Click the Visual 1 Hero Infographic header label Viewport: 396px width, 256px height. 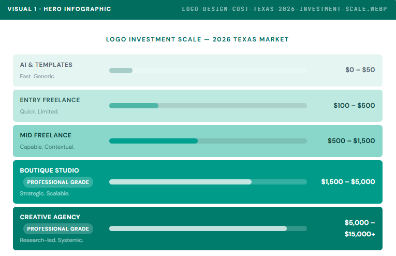[59, 9]
